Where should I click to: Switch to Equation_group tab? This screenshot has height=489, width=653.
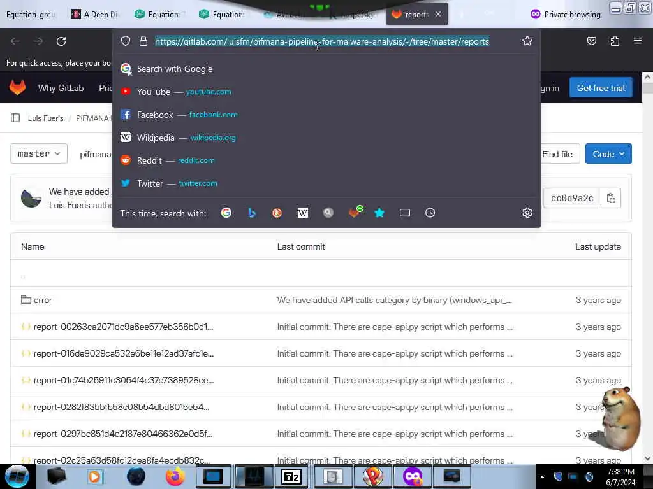pyautogui.click(x=31, y=15)
